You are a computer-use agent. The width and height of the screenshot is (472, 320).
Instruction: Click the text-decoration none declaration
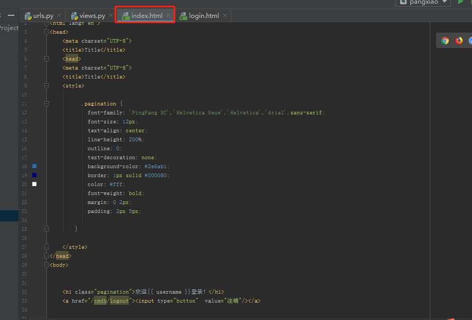coord(122,158)
